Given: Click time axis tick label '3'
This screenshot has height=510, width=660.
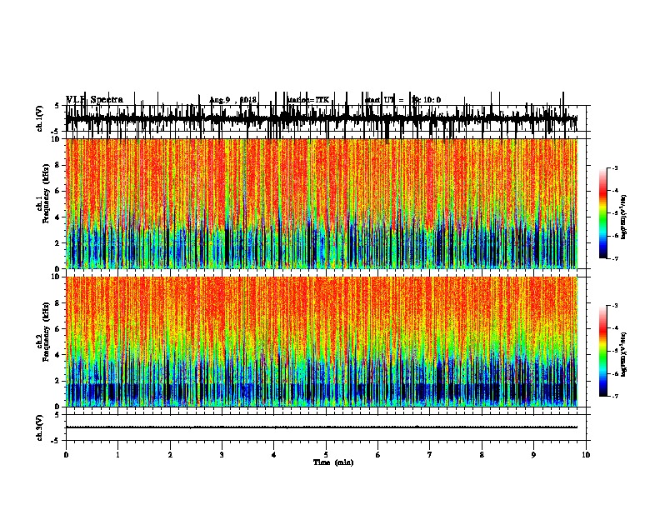Looking at the screenshot, I should click(222, 454).
